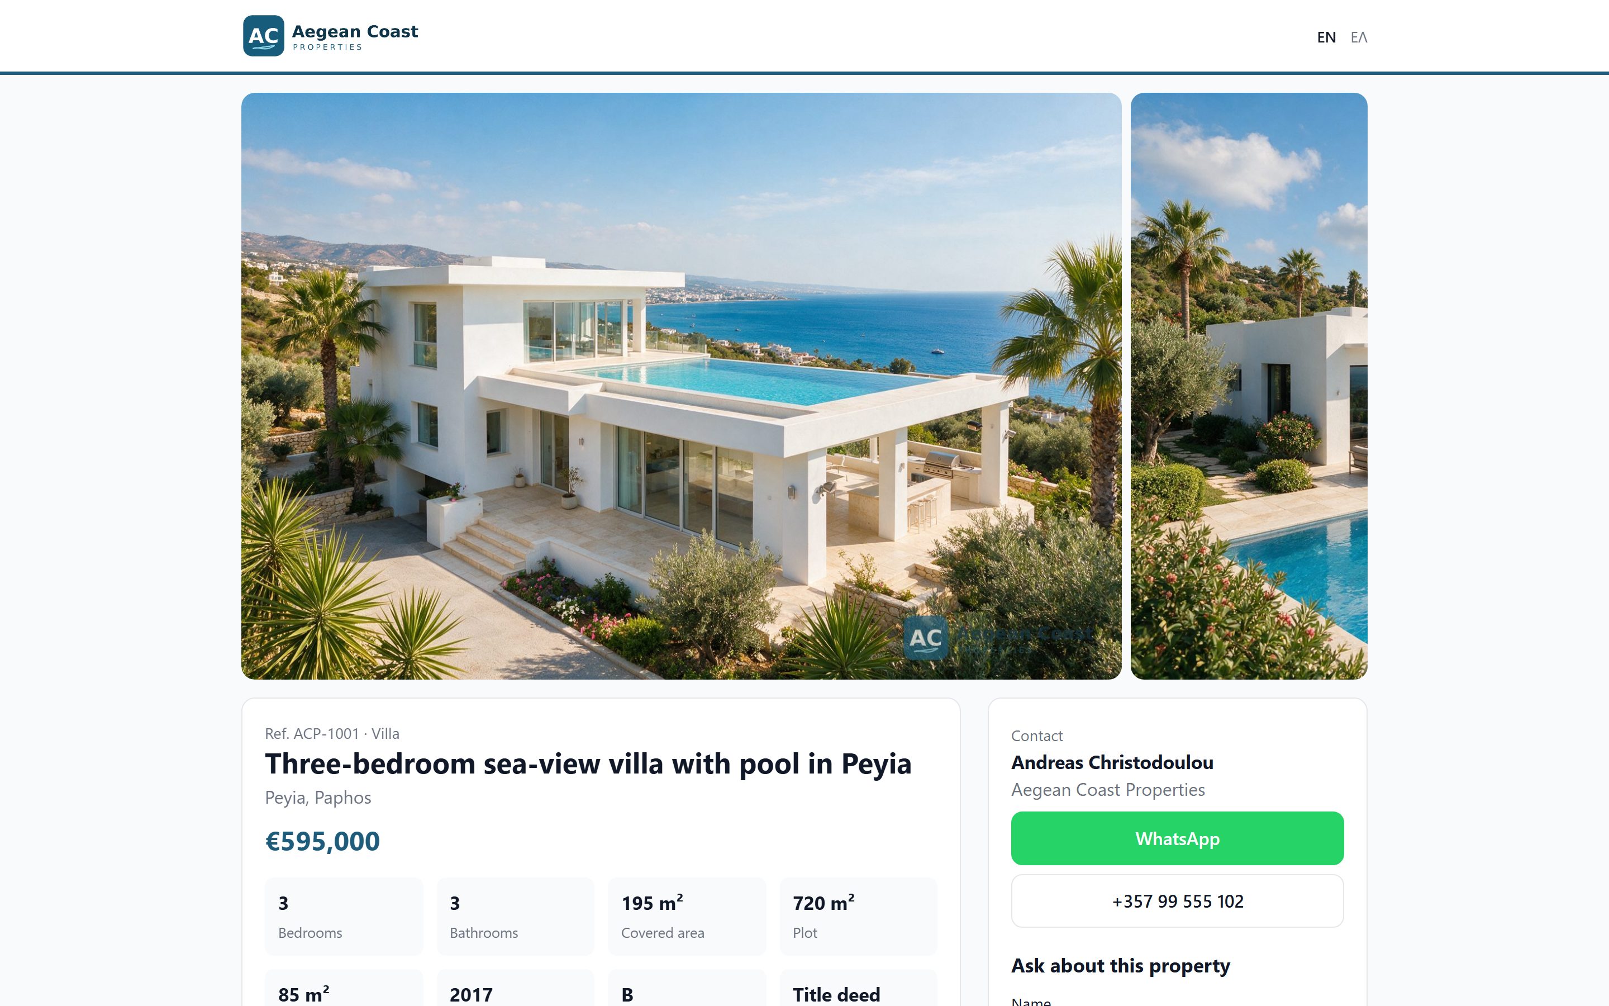Select the property title heading
Viewport: 1609px width, 1006px height.
coord(588,764)
